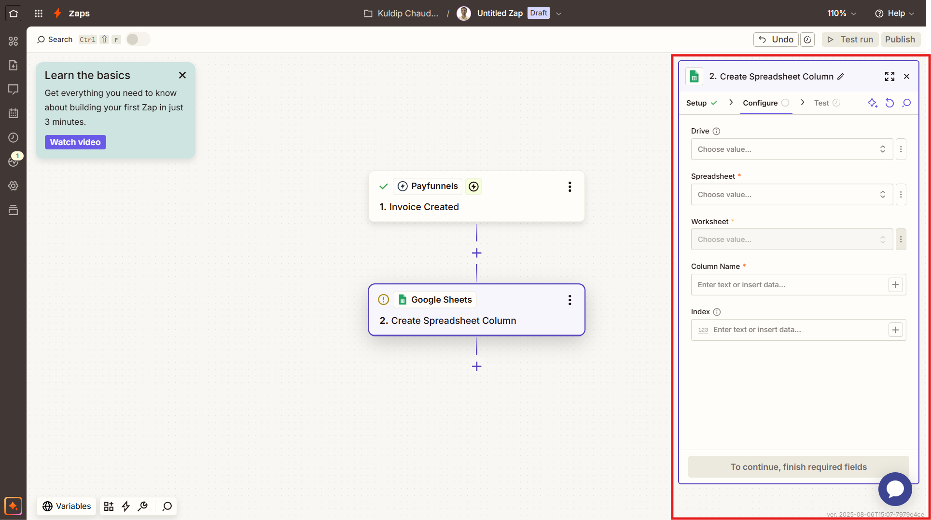
Task: Expand the step panel to full screen
Action: (x=889, y=76)
